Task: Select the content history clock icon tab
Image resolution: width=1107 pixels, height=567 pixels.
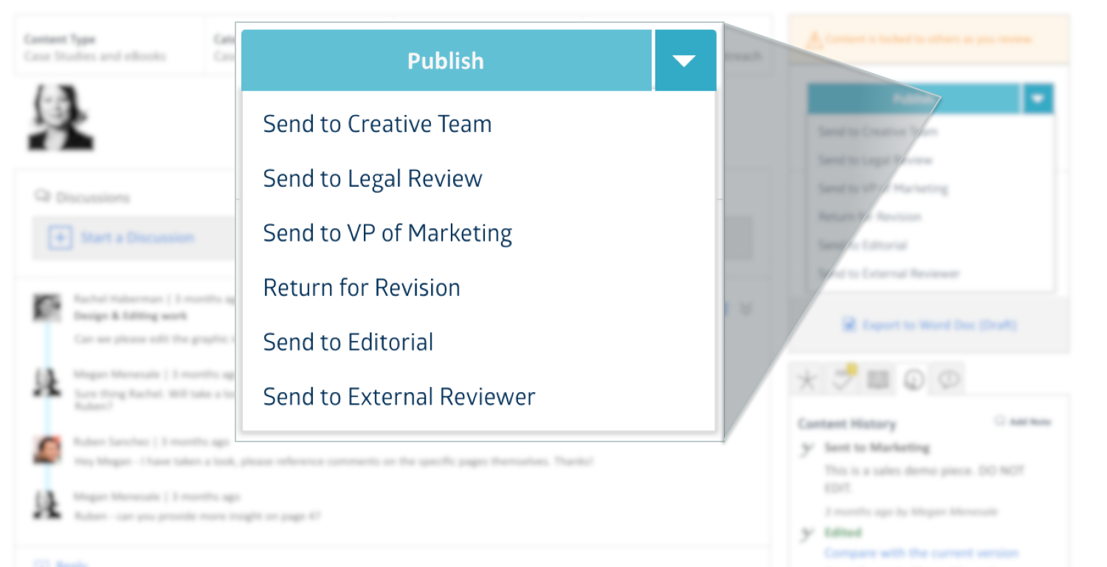Action: coord(914,379)
